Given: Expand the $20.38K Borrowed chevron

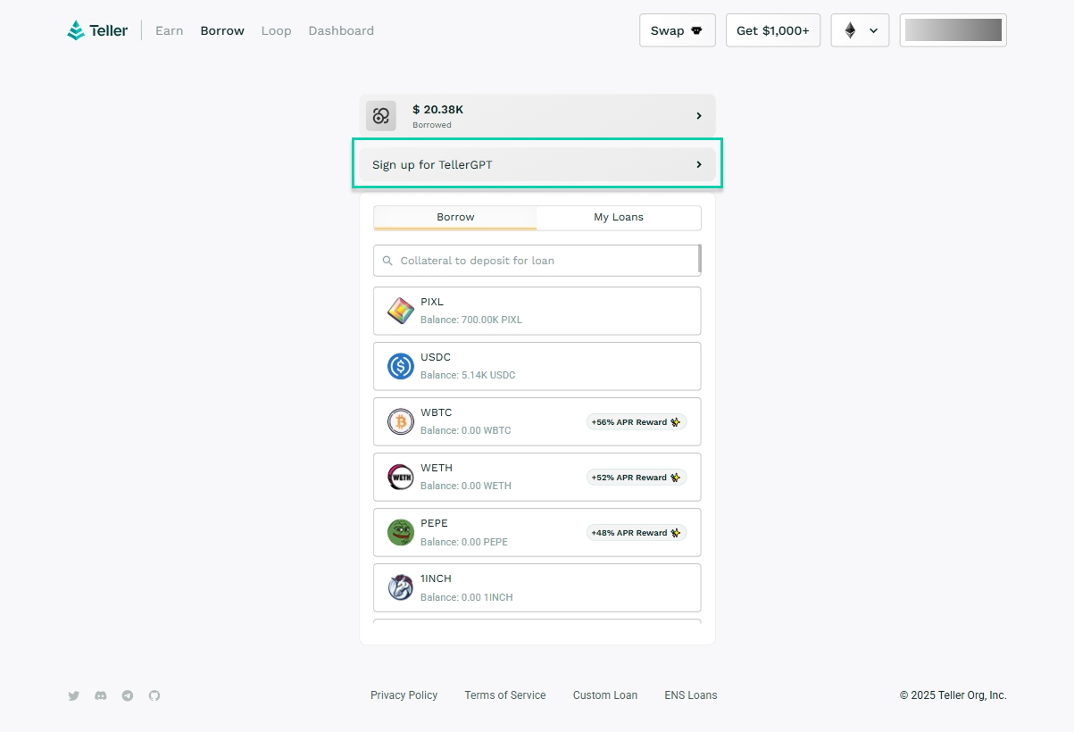Looking at the screenshot, I should pyautogui.click(x=699, y=116).
